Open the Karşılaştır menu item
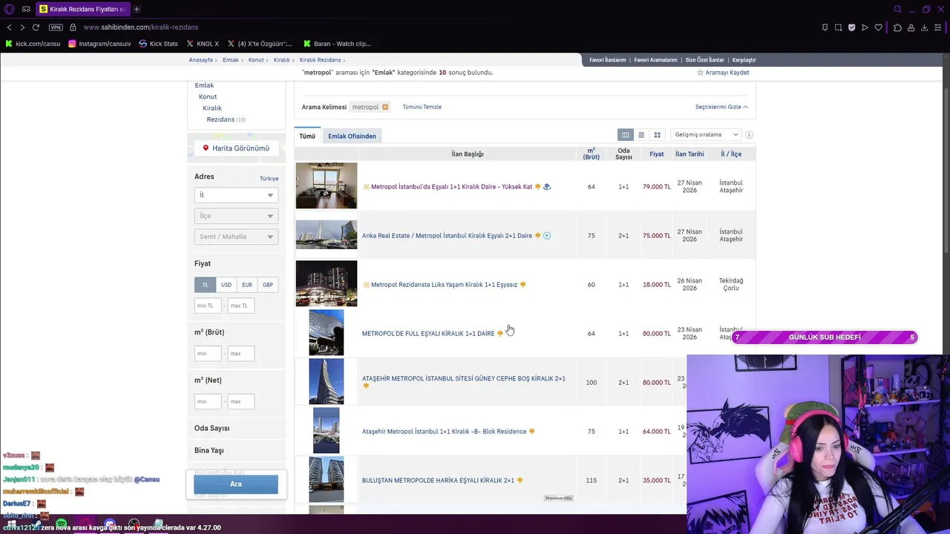This screenshot has width=950, height=534. click(744, 60)
